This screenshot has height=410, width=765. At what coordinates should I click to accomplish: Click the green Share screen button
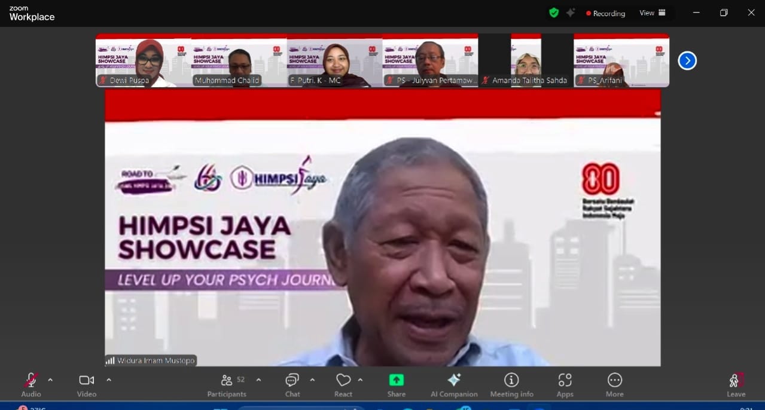point(396,380)
